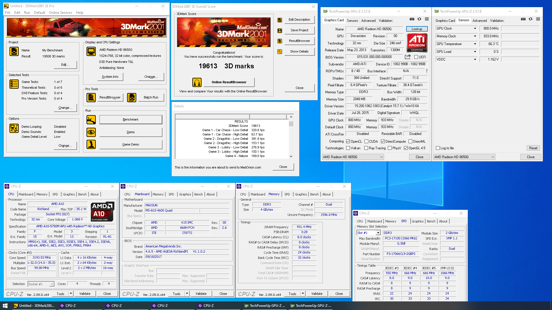Image resolution: width=552 pixels, height=310 pixels.
Task: Expand the GPU Temperature sensor dropdown
Action: point(475,44)
